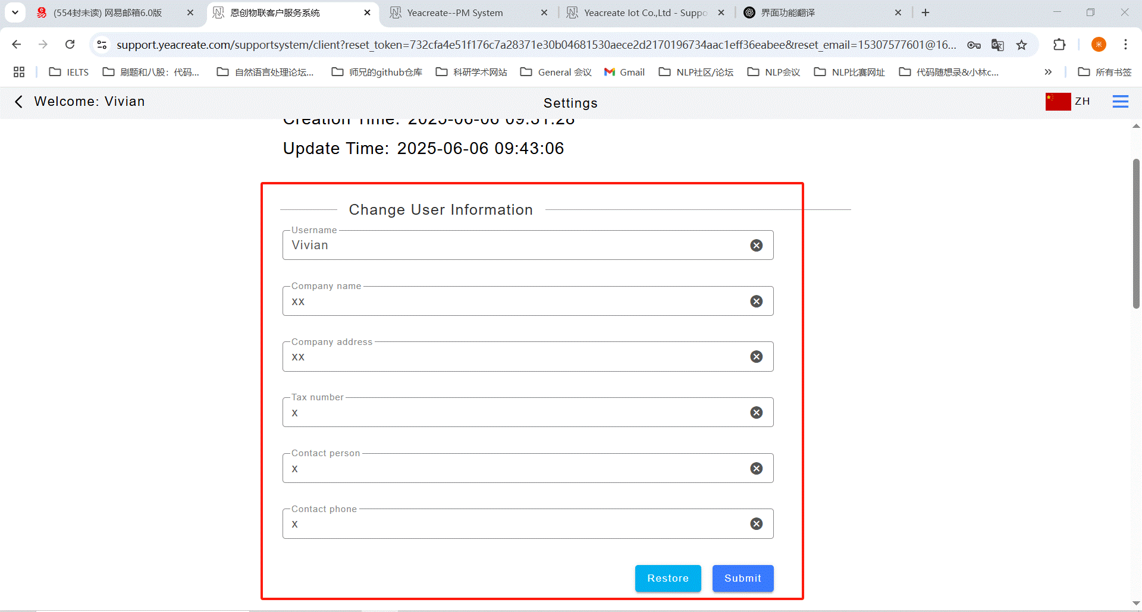The image size is (1142, 612).
Task: Clear the Company address field
Action: pos(756,357)
